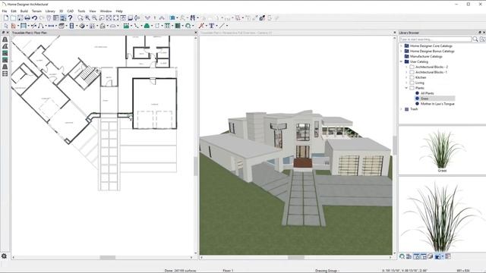Click floor plan horizontal scrollbar thumb
Screen dimensions: 486x273
point(108,258)
